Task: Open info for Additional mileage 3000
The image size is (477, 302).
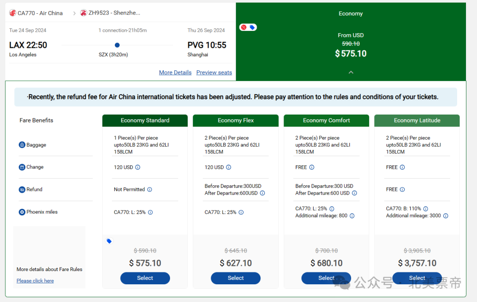Action: (x=446, y=216)
